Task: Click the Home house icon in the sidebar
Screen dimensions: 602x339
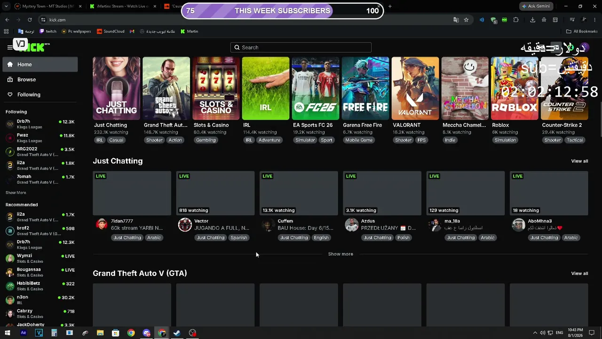Action: click(10, 65)
